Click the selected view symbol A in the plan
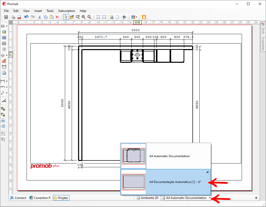This screenshot has height=207, width=266. (x=137, y=55)
